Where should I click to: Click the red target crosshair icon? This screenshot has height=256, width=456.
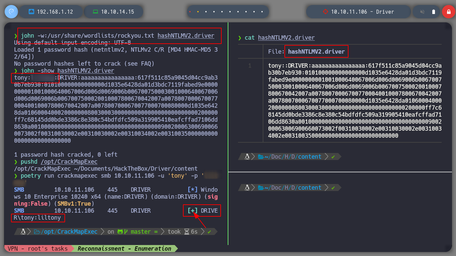(325, 12)
